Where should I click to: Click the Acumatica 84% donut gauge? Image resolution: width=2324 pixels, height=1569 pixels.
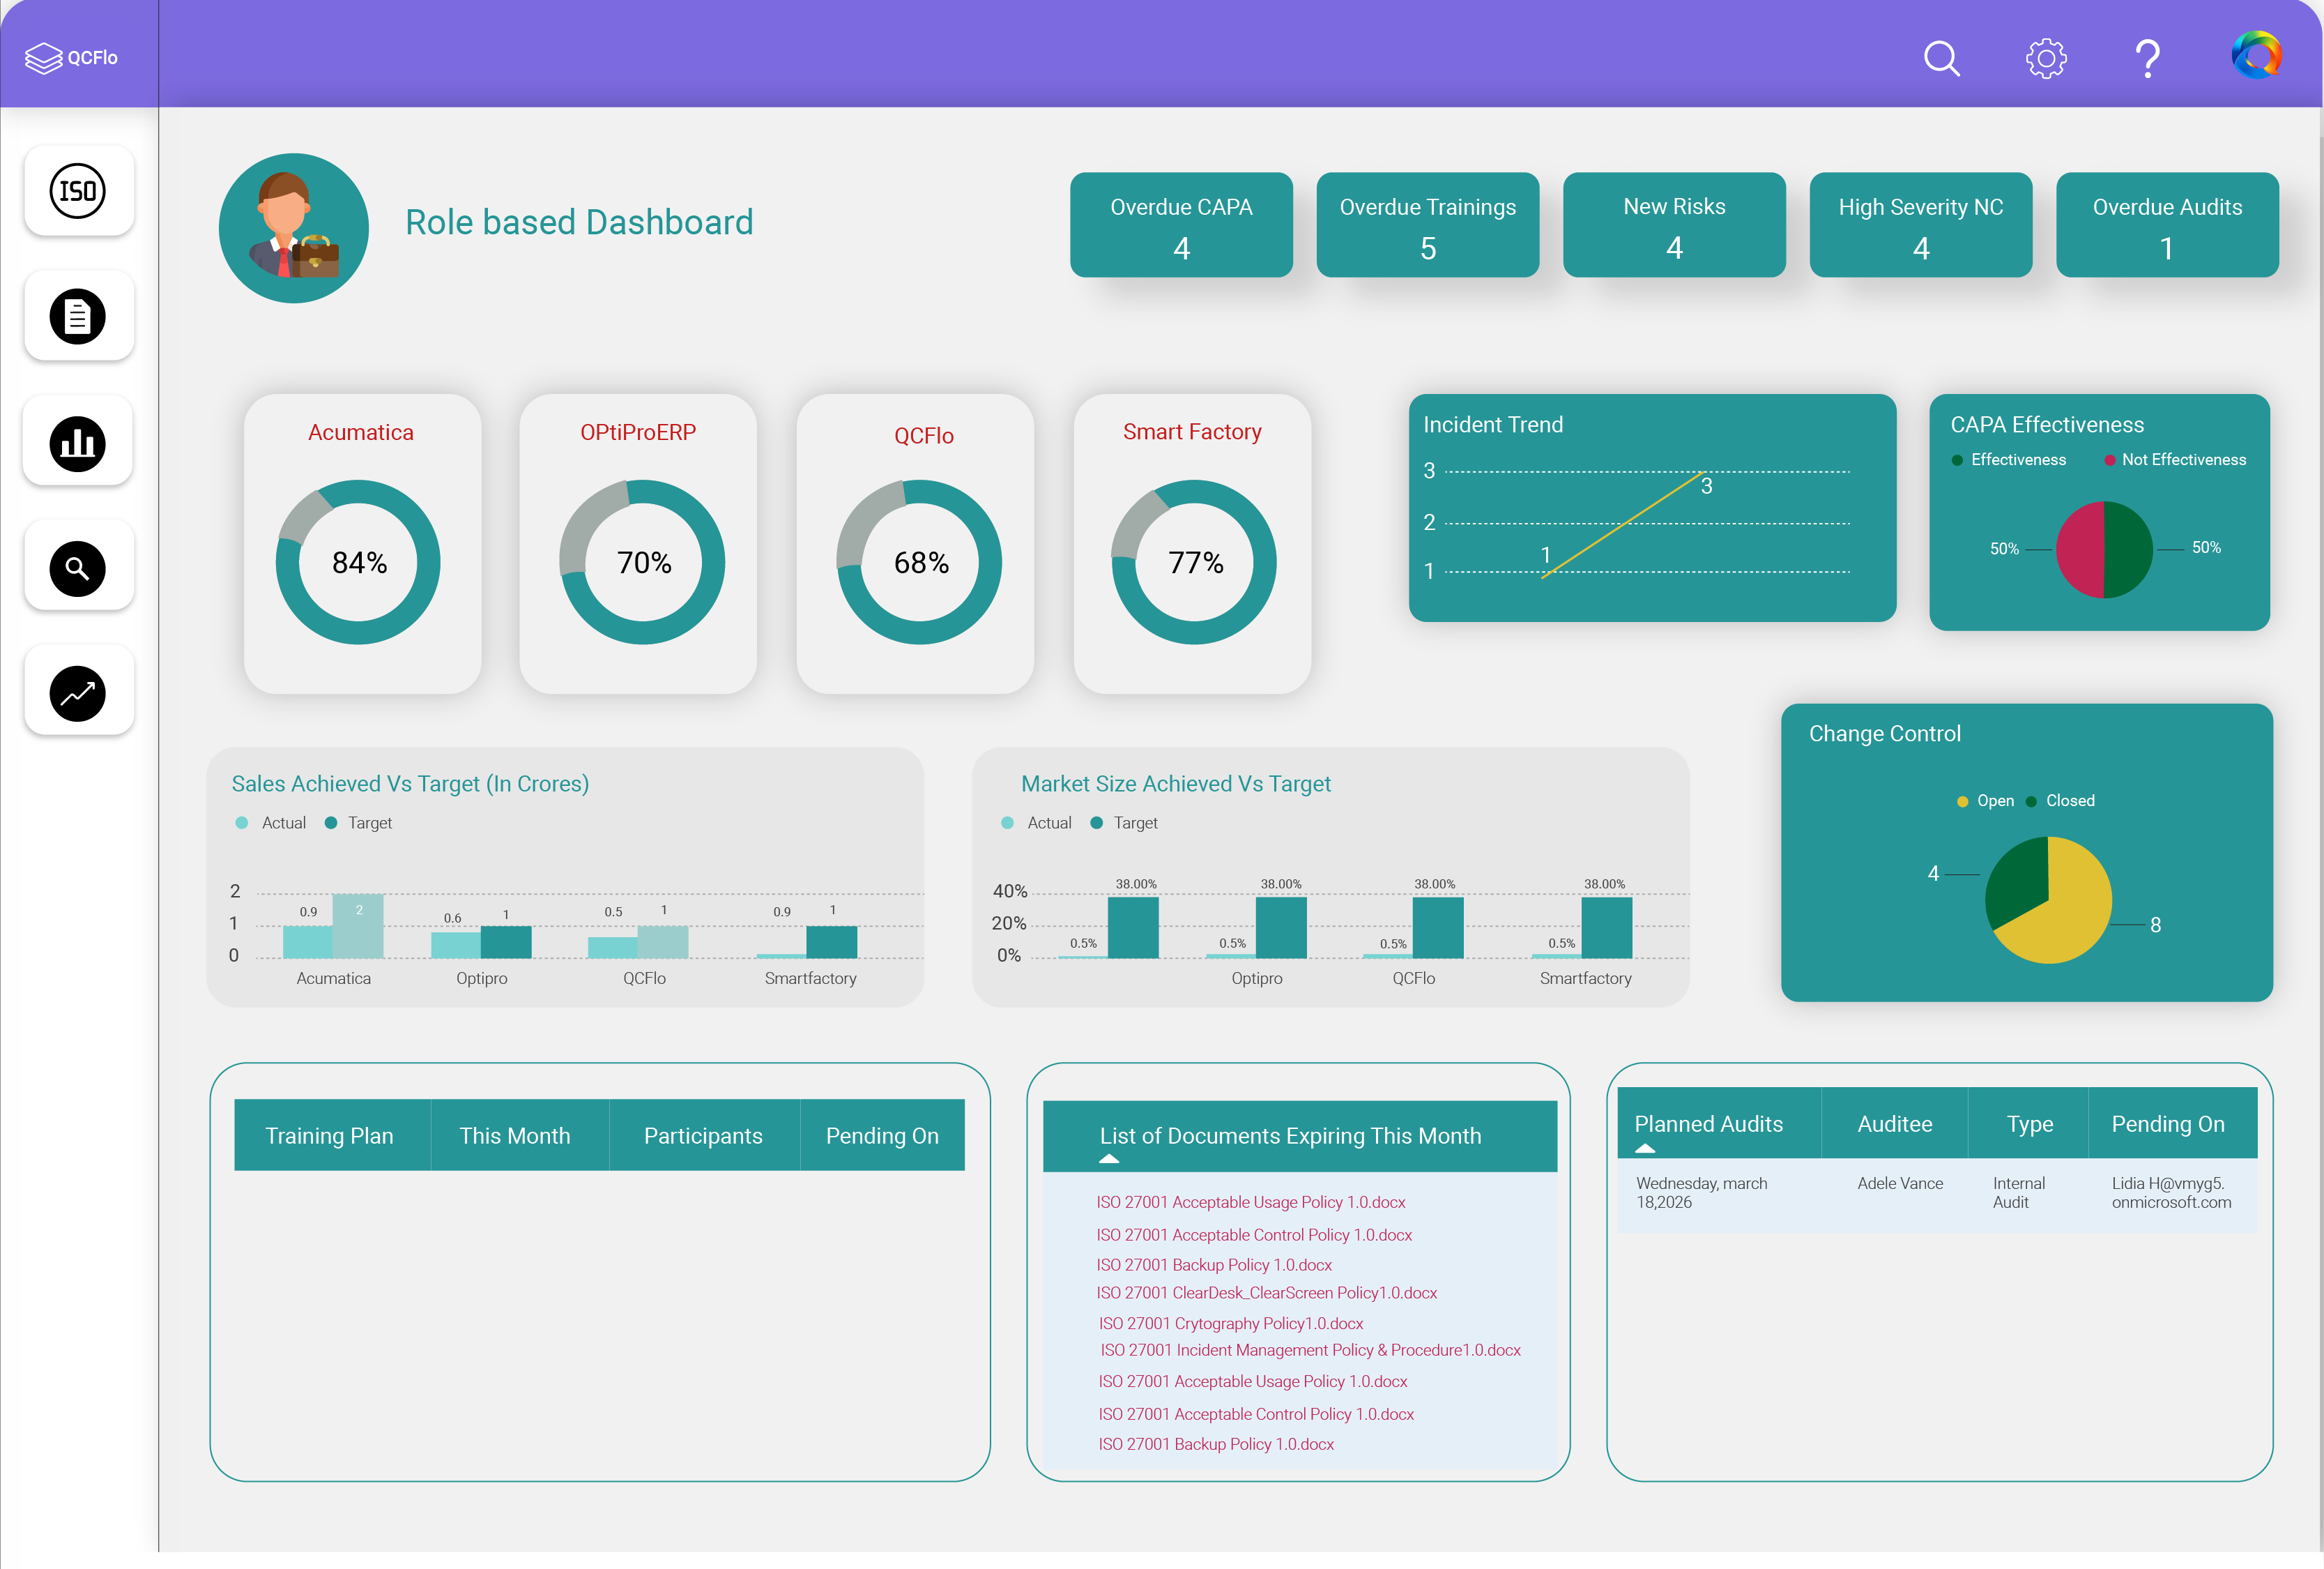coord(358,562)
